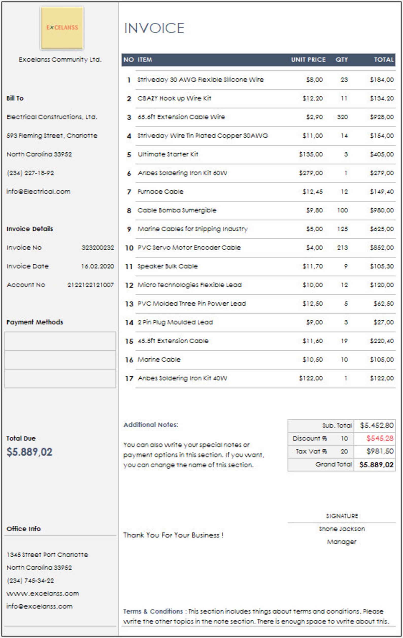The image size is (403, 638).
Task: Select the Manager title text
Action: coord(342,542)
